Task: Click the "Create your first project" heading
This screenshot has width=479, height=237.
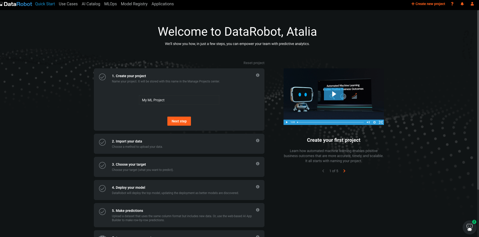Action: [x=334, y=140]
